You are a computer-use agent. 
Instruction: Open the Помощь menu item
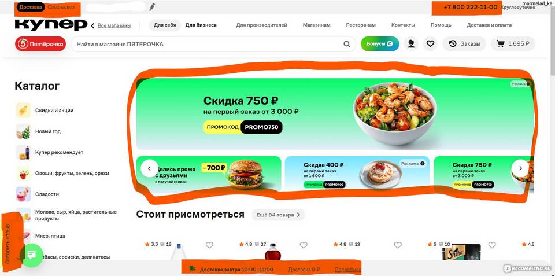(441, 25)
